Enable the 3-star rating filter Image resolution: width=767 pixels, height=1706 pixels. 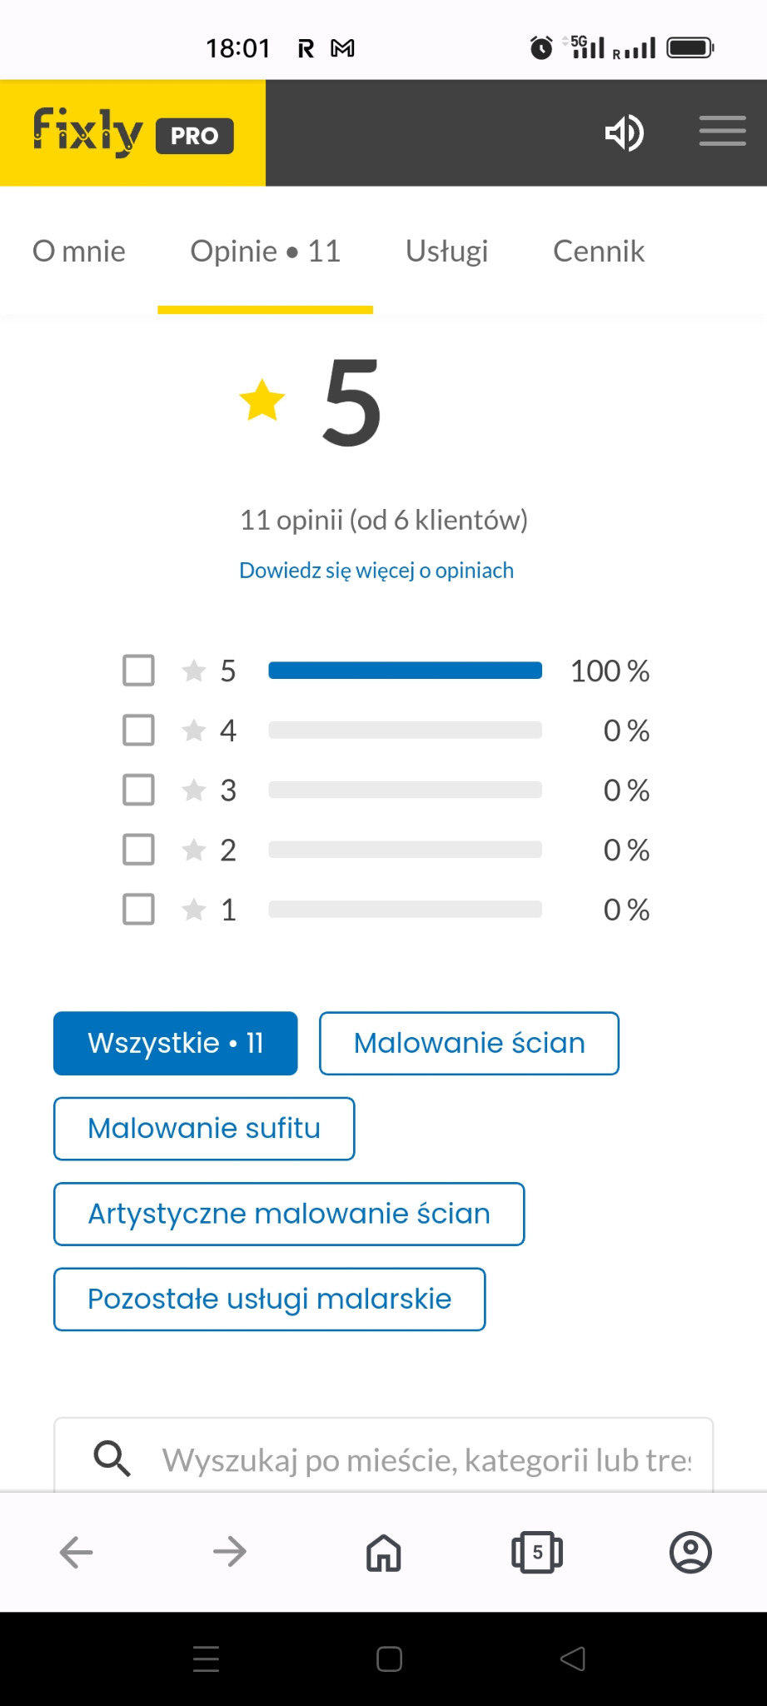[x=138, y=790]
